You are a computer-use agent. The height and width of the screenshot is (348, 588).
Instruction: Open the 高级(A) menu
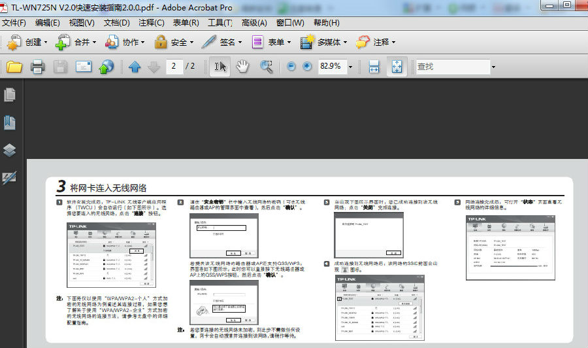tap(254, 23)
